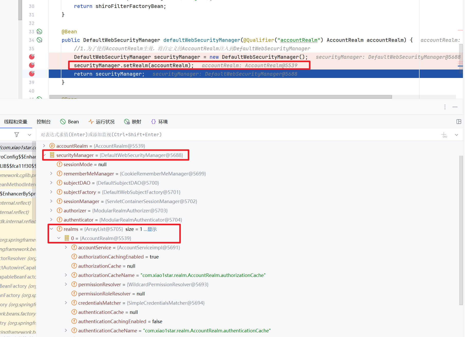
Task: Toggle breakpoint on the setRealm line
Action: click(32, 65)
